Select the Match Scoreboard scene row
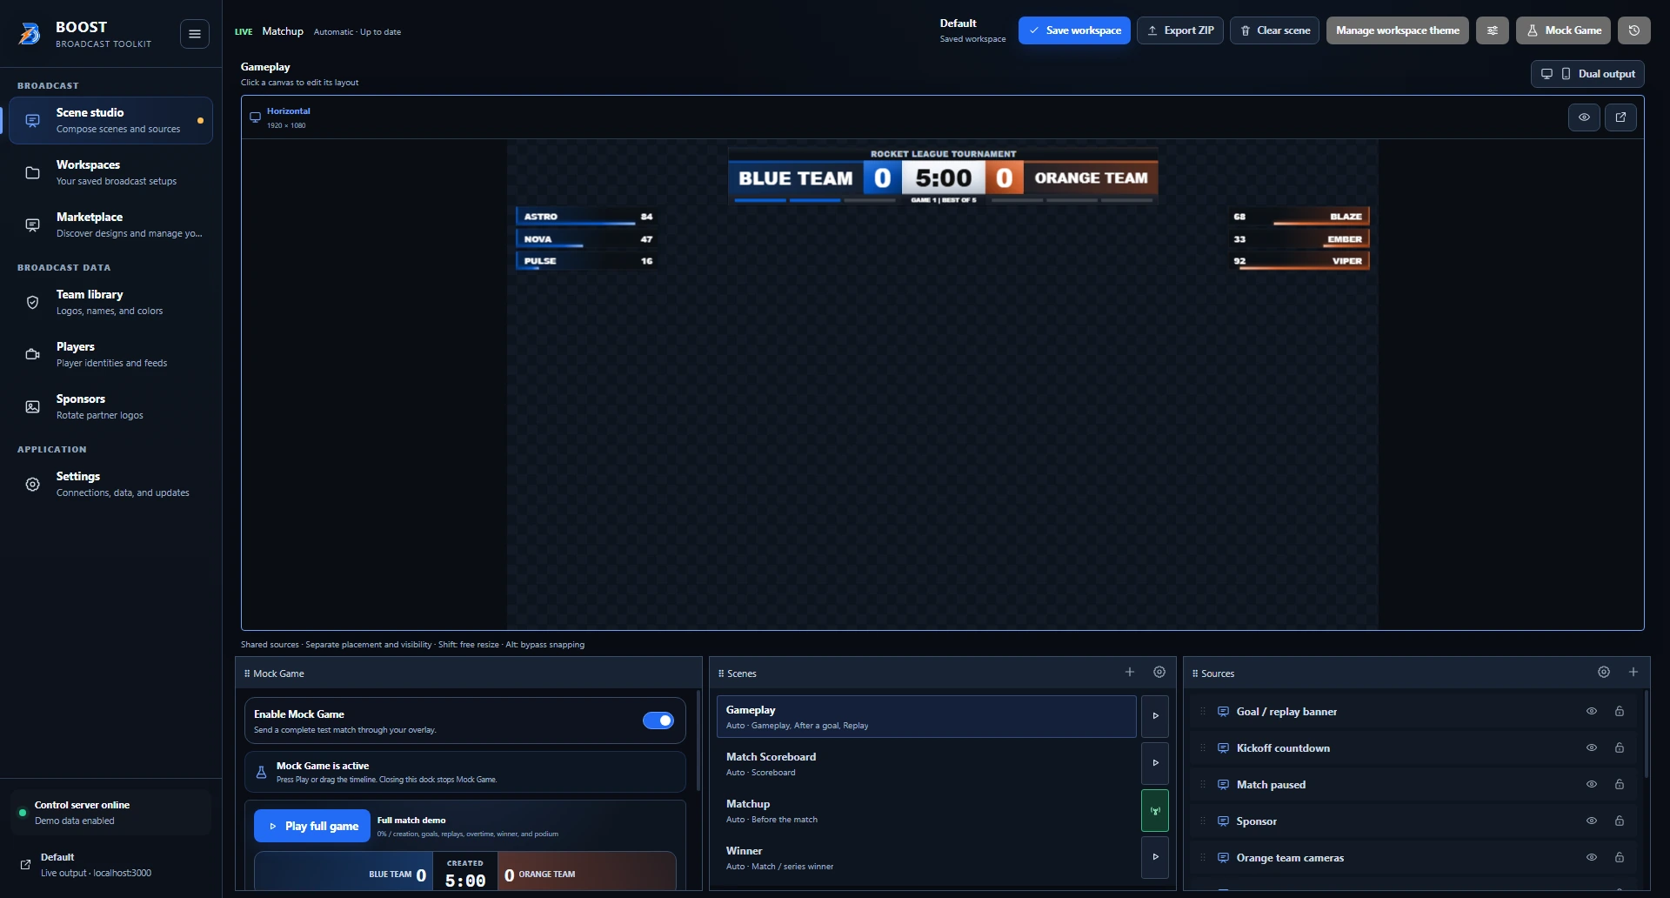This screenshot has width=1670, height=898. [x=926, y=763]
